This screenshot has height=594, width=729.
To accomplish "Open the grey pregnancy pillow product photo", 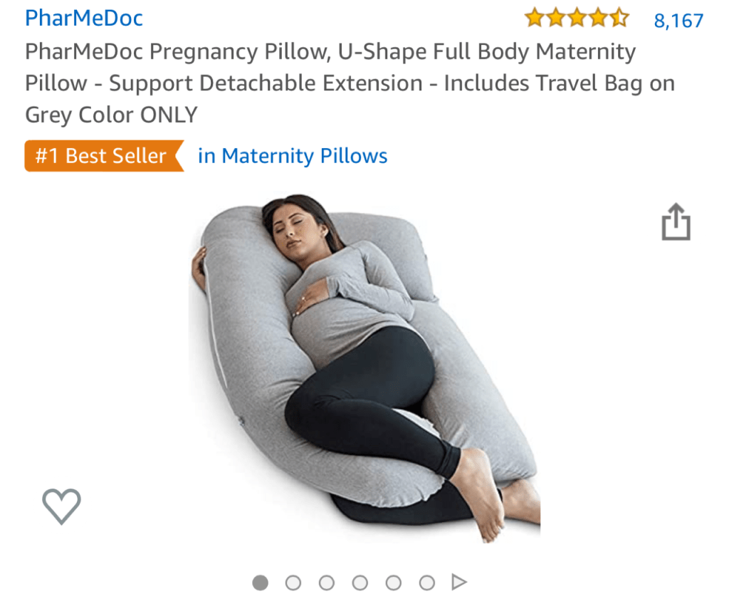I will (365, 368).
